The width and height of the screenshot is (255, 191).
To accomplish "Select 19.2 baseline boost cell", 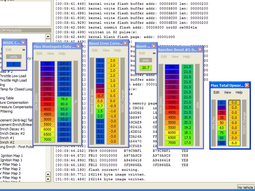I will click(187, 127).
